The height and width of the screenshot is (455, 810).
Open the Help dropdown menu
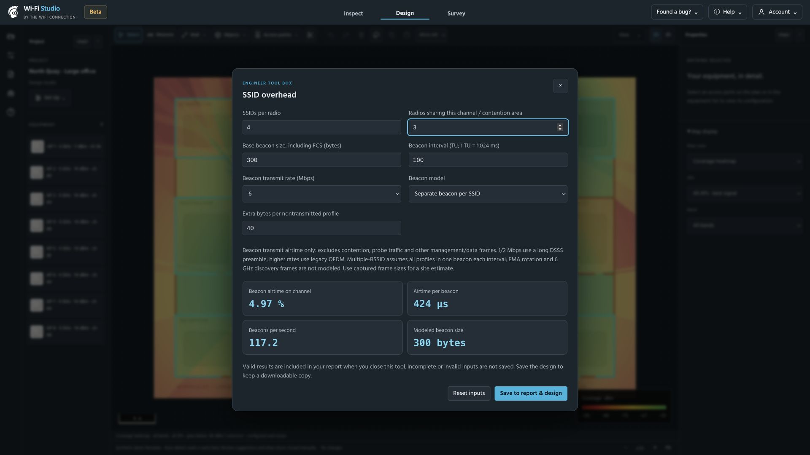[727, 12]
